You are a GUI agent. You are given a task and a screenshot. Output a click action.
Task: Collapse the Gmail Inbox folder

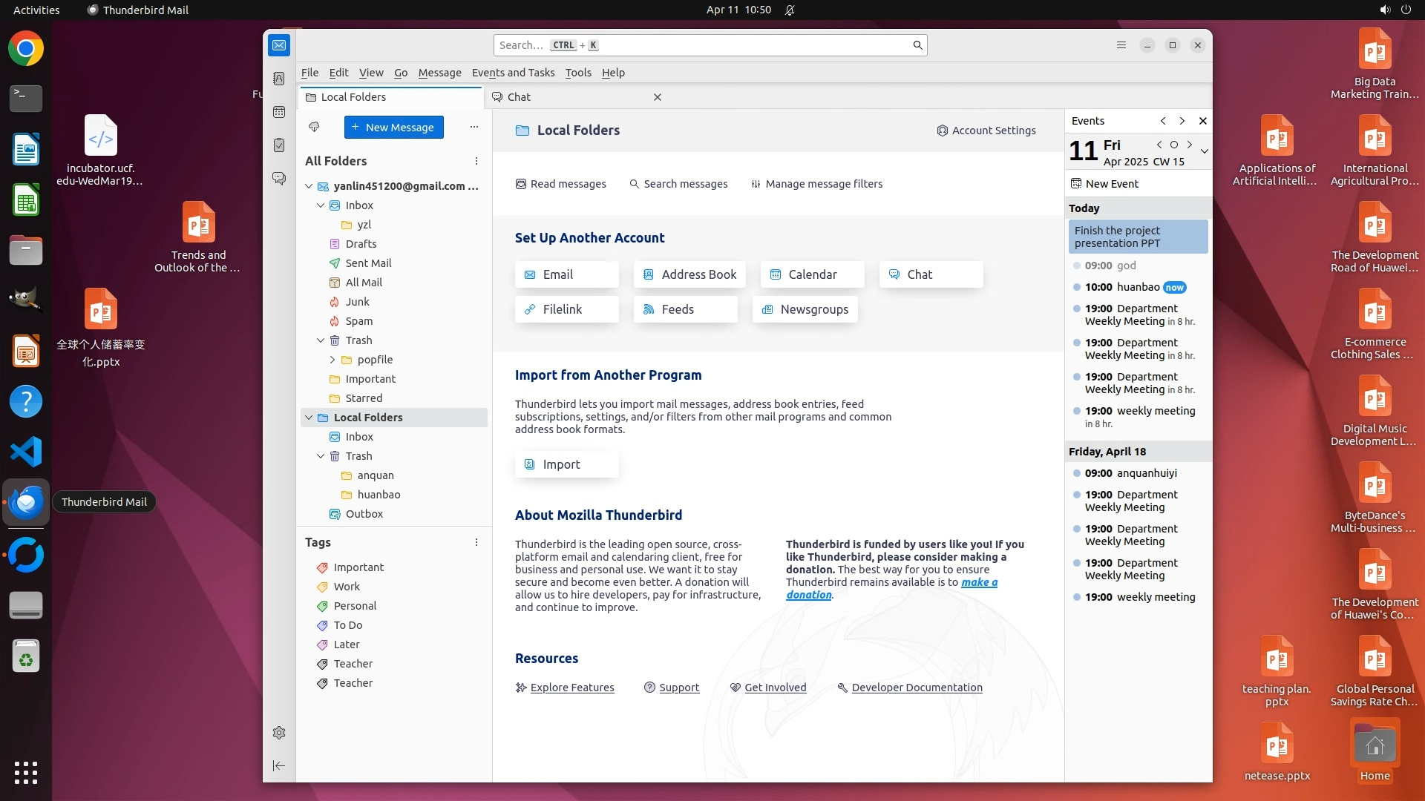(x=321, y=205)
